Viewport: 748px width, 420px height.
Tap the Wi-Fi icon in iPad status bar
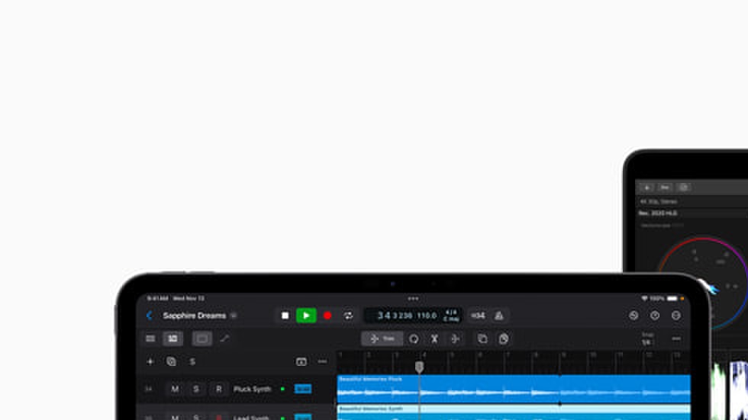[644, 299]
